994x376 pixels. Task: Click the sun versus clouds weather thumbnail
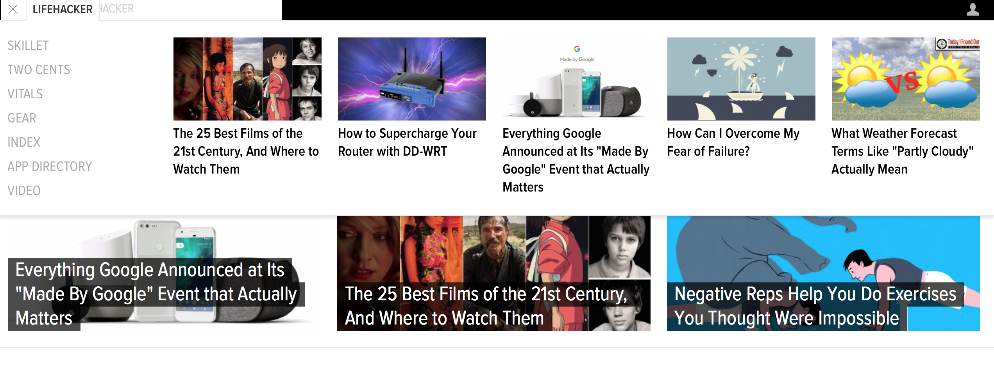click(906, 79)
